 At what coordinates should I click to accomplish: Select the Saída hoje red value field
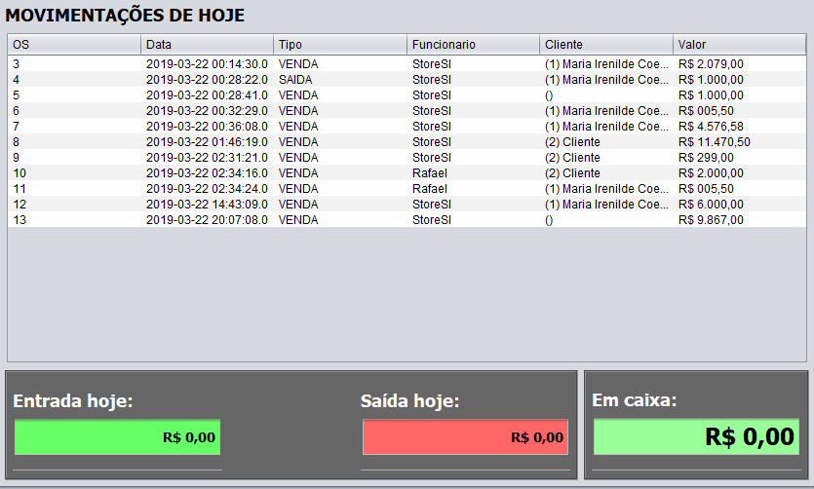465,437
